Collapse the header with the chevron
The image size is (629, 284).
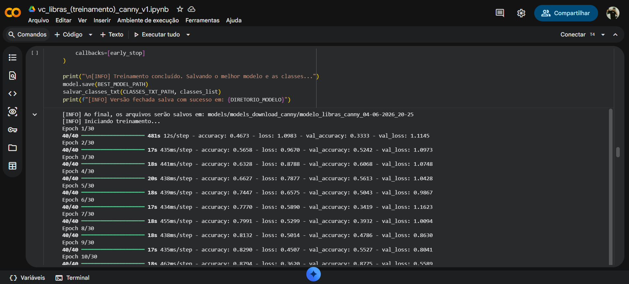tap(615, 34)
